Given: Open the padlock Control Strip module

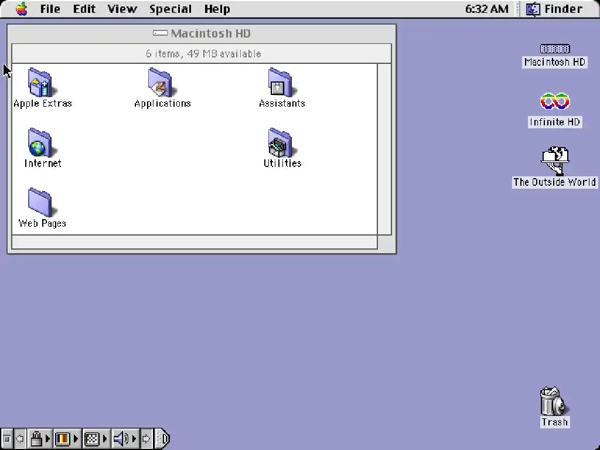Looking at the screenshot, I should pos(39,439).
